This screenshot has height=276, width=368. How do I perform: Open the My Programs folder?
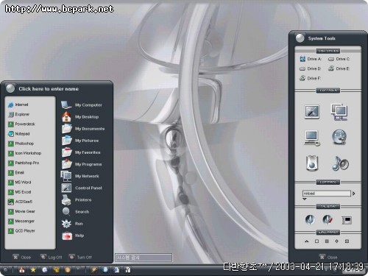[82, 164]
